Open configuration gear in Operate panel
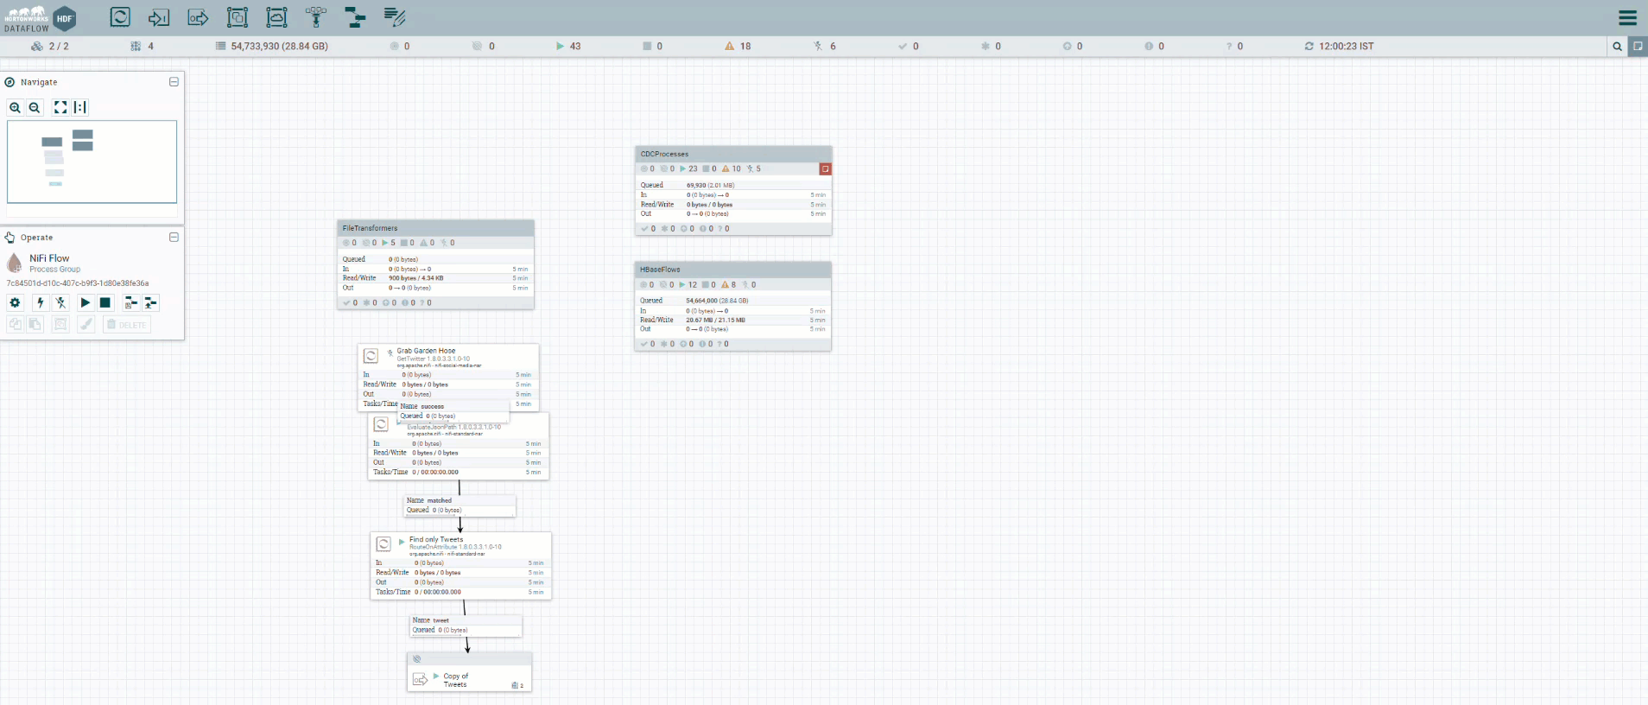This screenshot has width=1648, height=705. [15, 302]
